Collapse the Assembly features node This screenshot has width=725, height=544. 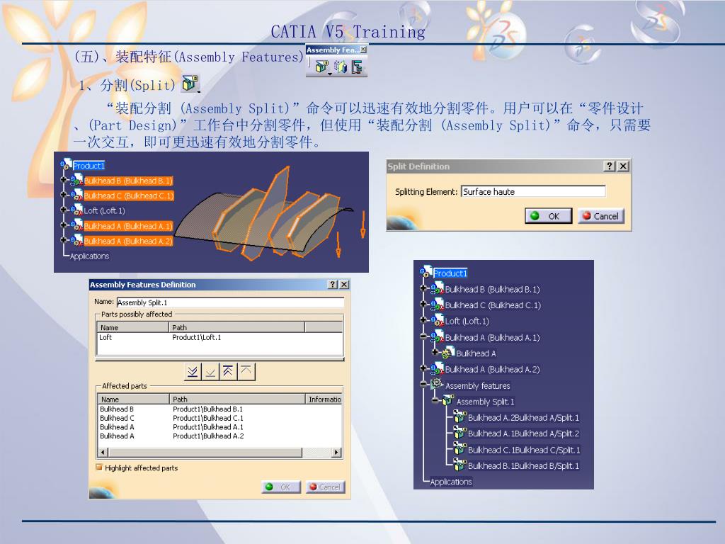[423, 383]
